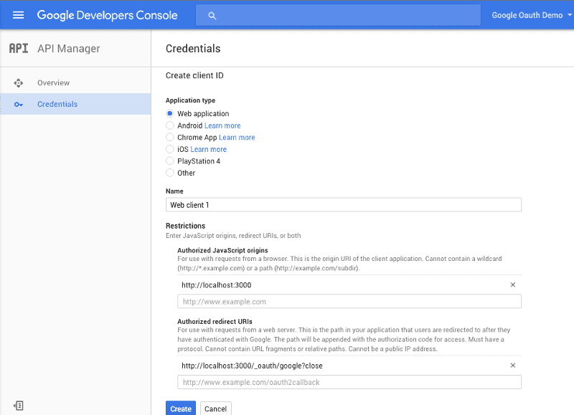This screenshot has height=415, width=574.
Task: Open the Overview section in the sidebar
Action: [53, 83]
